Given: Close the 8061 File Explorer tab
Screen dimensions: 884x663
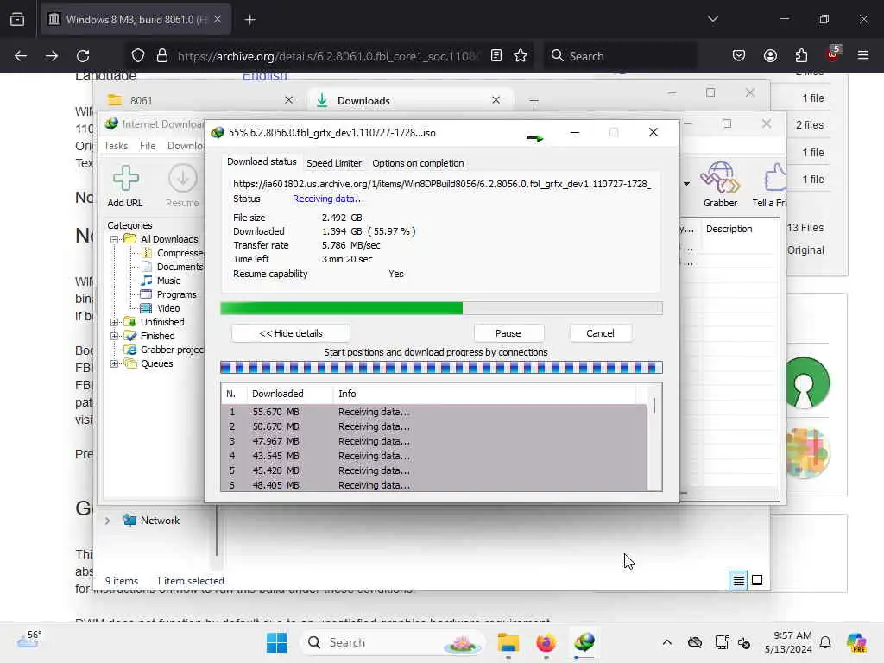Looking at the screenshot, I should tap(288, 100).
